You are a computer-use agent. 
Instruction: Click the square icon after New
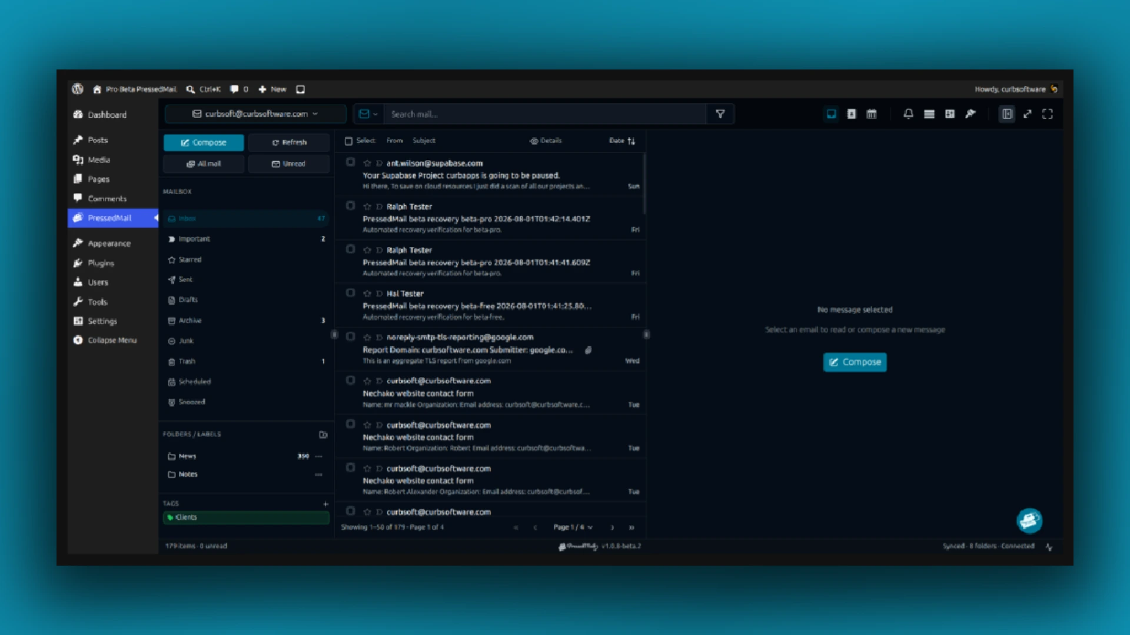[x=300, y=89]
